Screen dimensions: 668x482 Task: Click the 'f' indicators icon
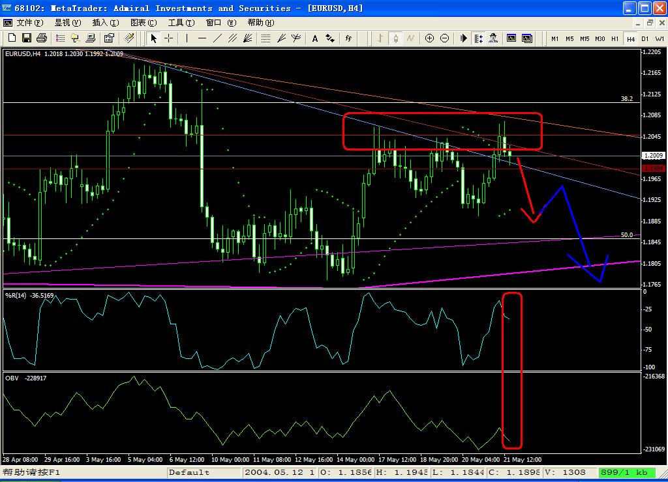click(348, 38)
